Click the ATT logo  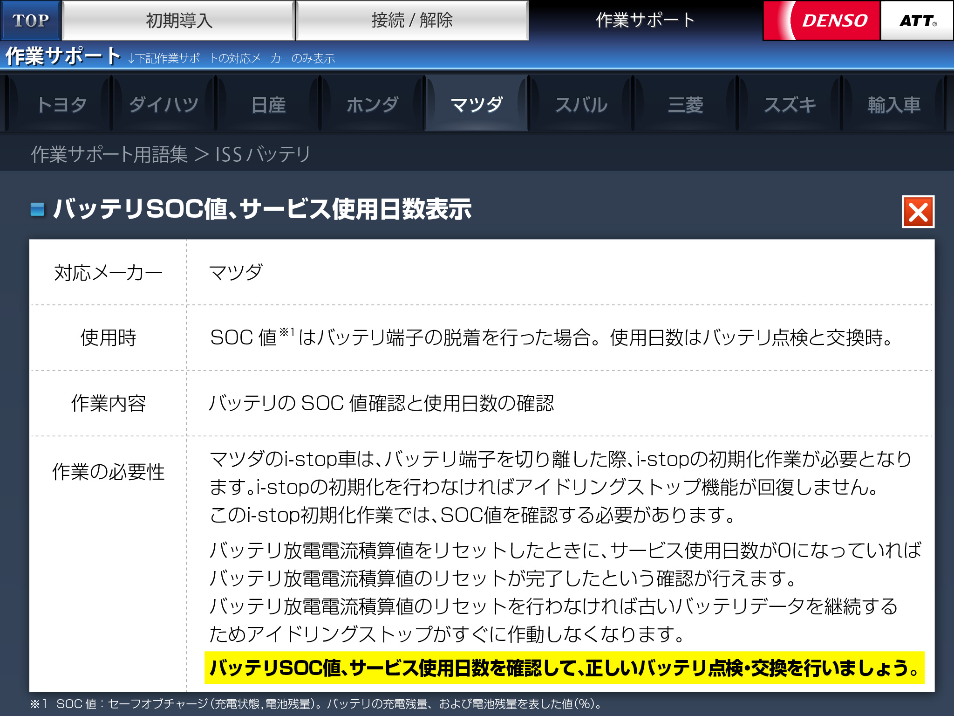(917, 21)
